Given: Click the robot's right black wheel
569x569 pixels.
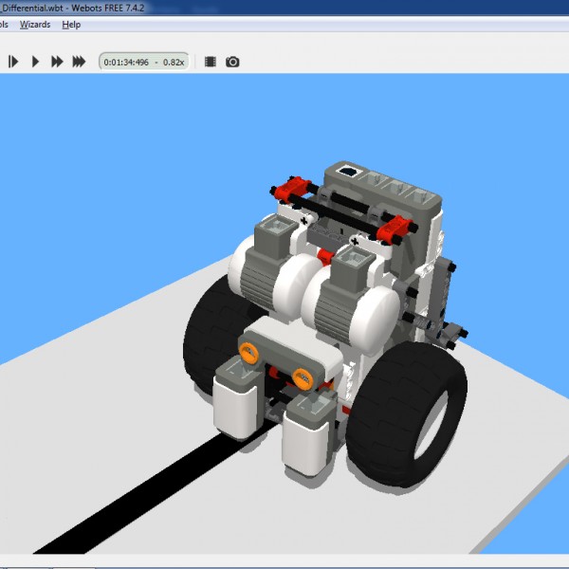Looking at the screenshot, I should click(407, 413).
